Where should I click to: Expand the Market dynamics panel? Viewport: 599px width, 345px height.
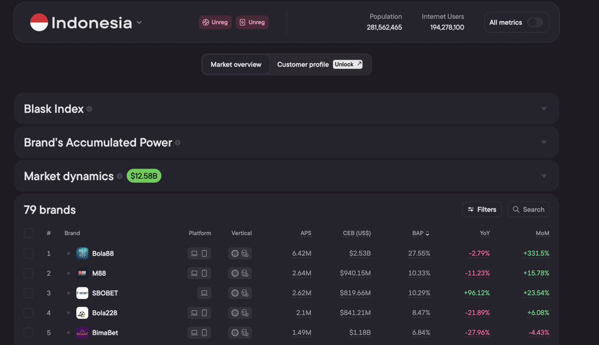(543, 176)
